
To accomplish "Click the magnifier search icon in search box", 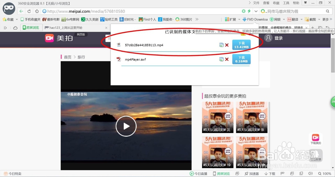I will tap(328, 11).
